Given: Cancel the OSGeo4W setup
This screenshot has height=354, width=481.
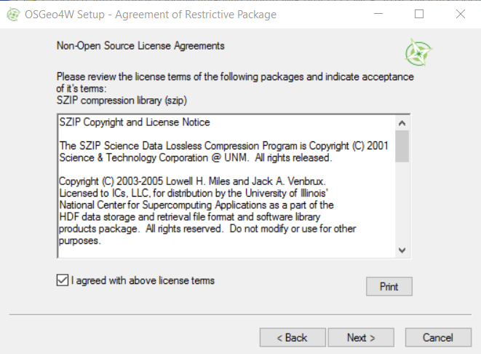Looking at the screenshot, I should tap(438, 337).
